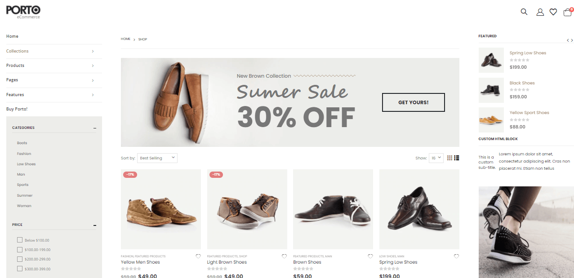Viewport: 574px width, 278px height.
Task: Click the GET YOURS! banner button
Action: (413, 102)
